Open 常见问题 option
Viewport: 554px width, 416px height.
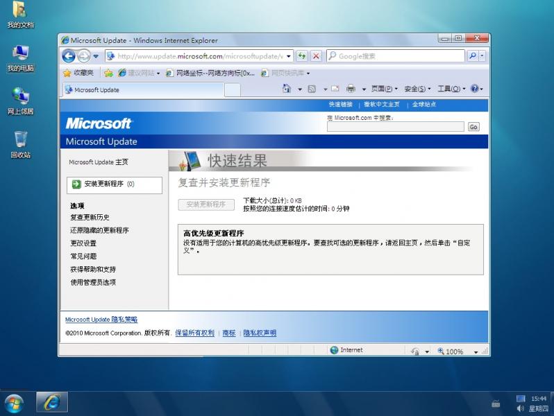tap(83, 257)
